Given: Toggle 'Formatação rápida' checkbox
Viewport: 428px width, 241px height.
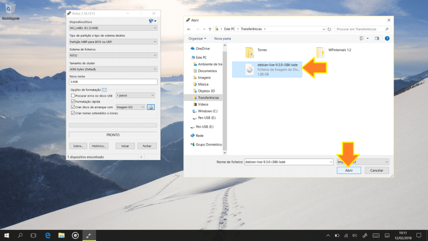Looking at the screenshot, I should click(72, 101).
